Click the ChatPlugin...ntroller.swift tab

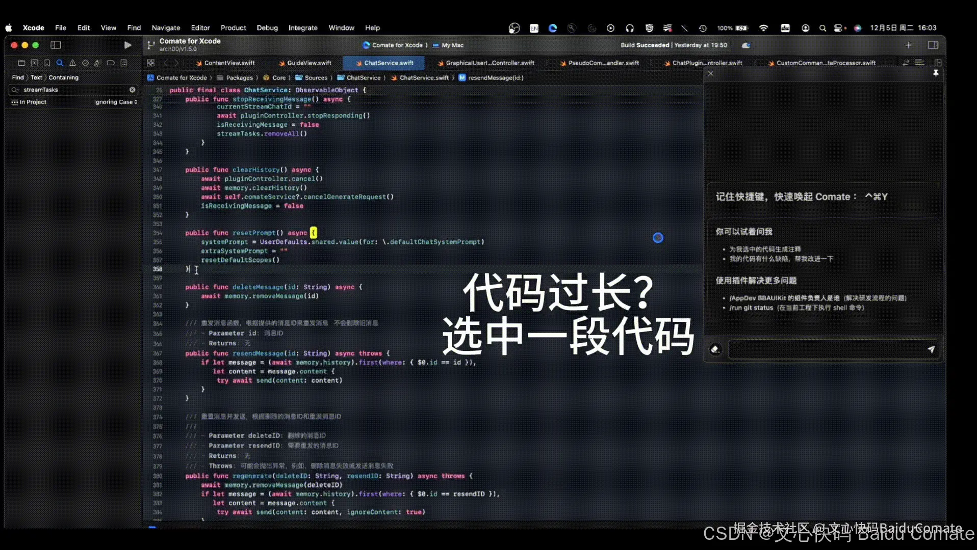click(x=704, y=63)
